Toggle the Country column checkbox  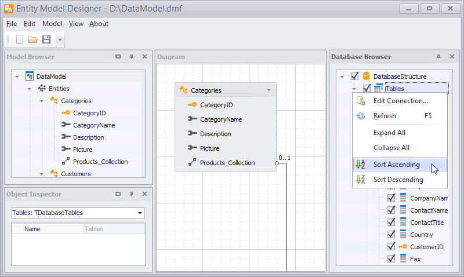pyautogui.click(x=391, y=235)
